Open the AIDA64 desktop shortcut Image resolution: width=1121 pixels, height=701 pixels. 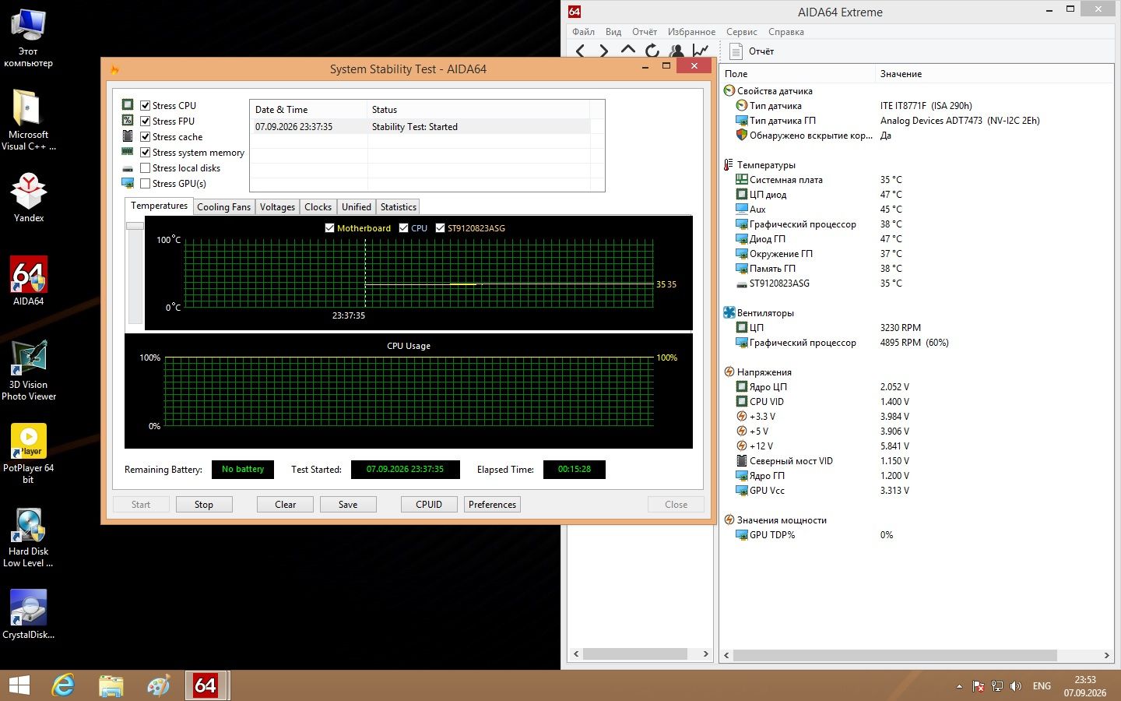pyautogui.click(x=29, y=281)
